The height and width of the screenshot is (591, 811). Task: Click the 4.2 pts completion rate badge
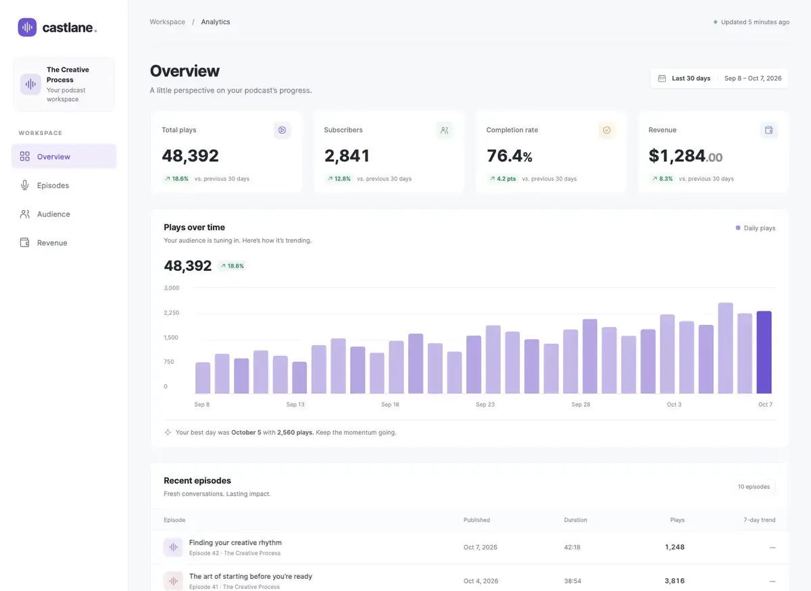click(502, 179)
